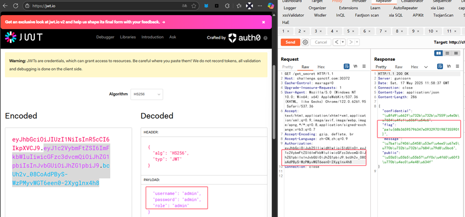465x217 pixels.
Task: Open the Copilot sidebar icon
Action: point(270,5)
